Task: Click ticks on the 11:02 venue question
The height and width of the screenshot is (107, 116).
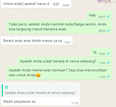Action: pyautogui.click(x=108, y=63)
